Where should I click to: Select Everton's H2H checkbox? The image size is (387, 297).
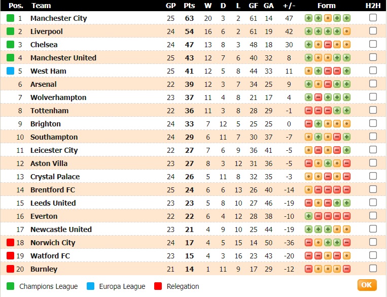(373, 216)
